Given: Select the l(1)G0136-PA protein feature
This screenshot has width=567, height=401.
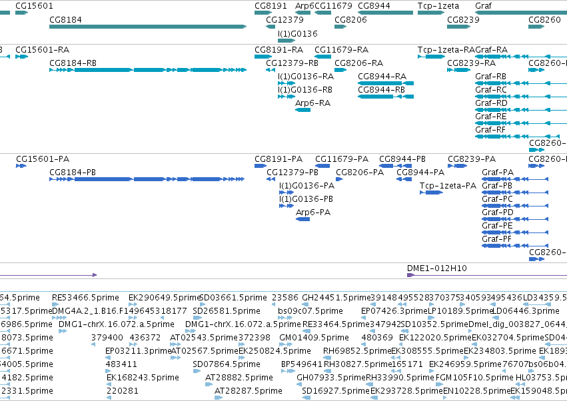Looking at the screenshot, I should coord(286,193).
